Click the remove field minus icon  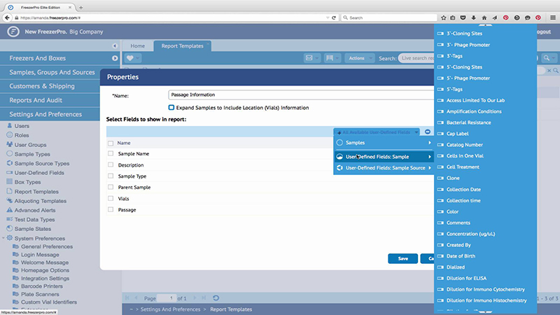pos(428,132)
